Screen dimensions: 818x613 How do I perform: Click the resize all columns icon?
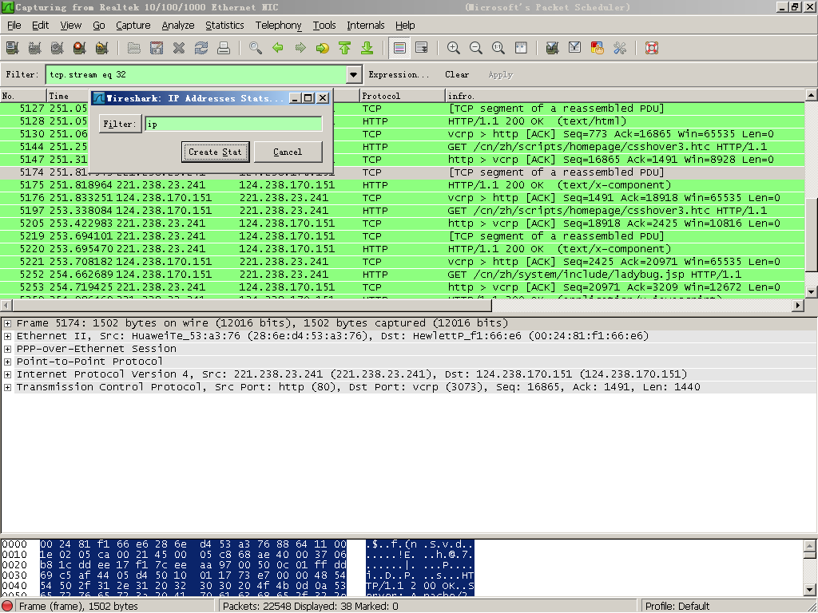coord(521,48)
